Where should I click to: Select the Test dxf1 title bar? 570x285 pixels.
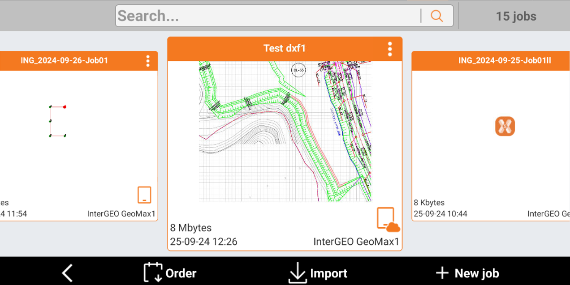pos(284,49)
